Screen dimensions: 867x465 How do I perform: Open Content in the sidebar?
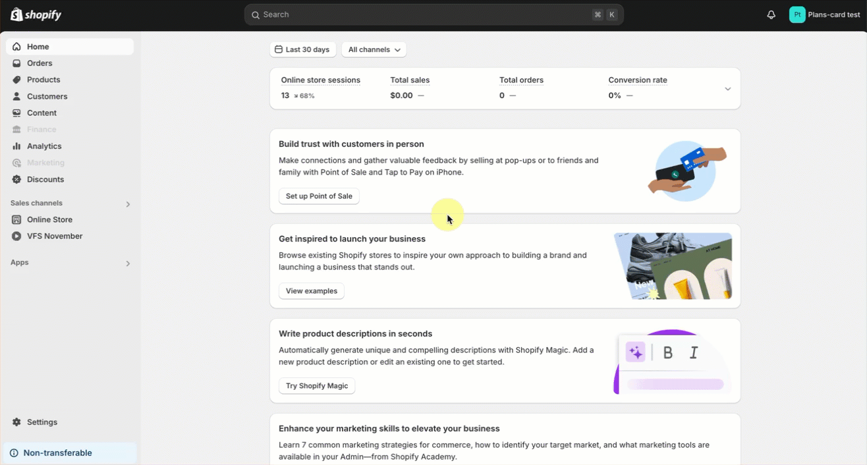pyautogui.click(x=70, y=113)
